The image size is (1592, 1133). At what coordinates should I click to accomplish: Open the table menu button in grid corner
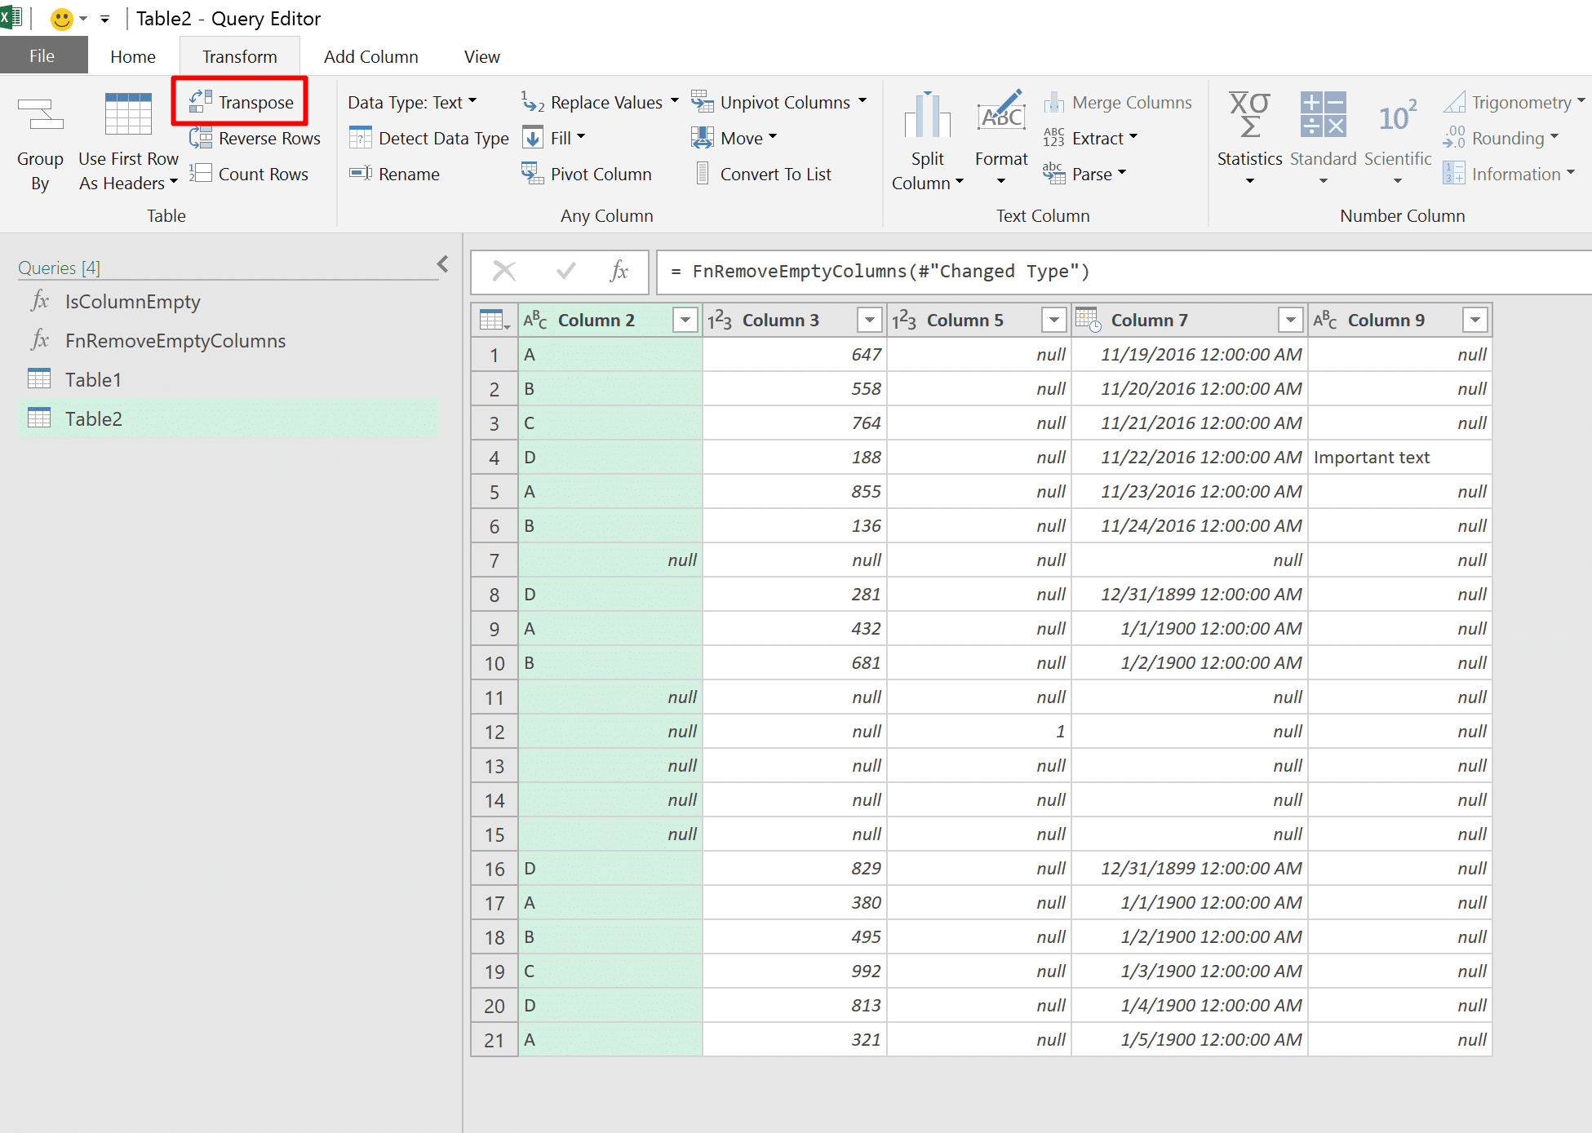(x=494, y=320)
